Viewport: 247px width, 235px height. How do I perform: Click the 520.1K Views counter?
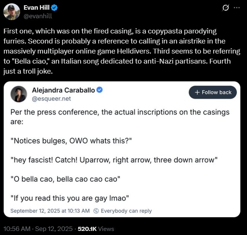click(96, 229)
